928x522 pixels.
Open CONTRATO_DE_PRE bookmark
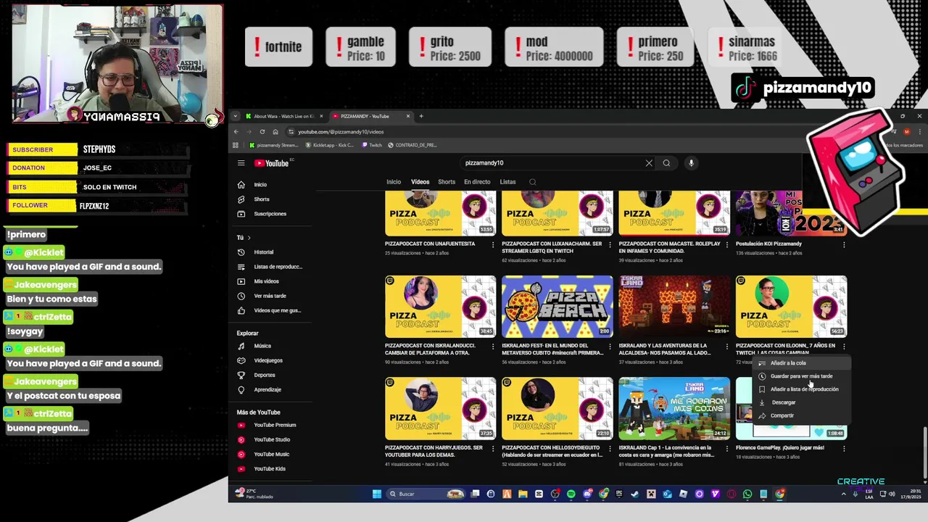pos(413,145)
